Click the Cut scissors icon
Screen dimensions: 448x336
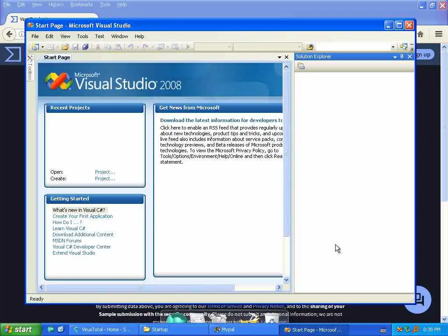(x=98, y=47)
